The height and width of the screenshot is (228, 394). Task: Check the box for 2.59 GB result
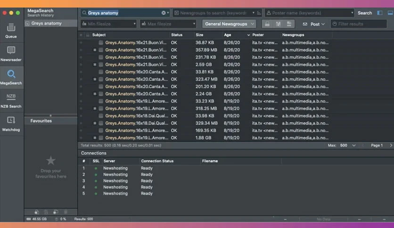pos(101,65)
